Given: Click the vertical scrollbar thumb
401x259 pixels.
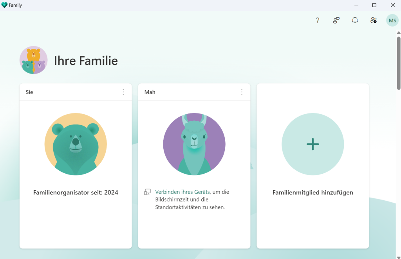Looking at the screenshot, I should [x=398, y=63].
